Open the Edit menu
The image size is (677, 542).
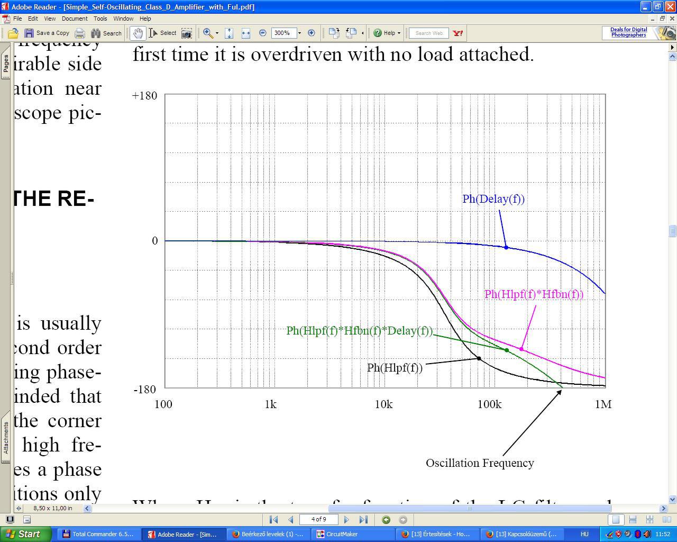point(33,19)
